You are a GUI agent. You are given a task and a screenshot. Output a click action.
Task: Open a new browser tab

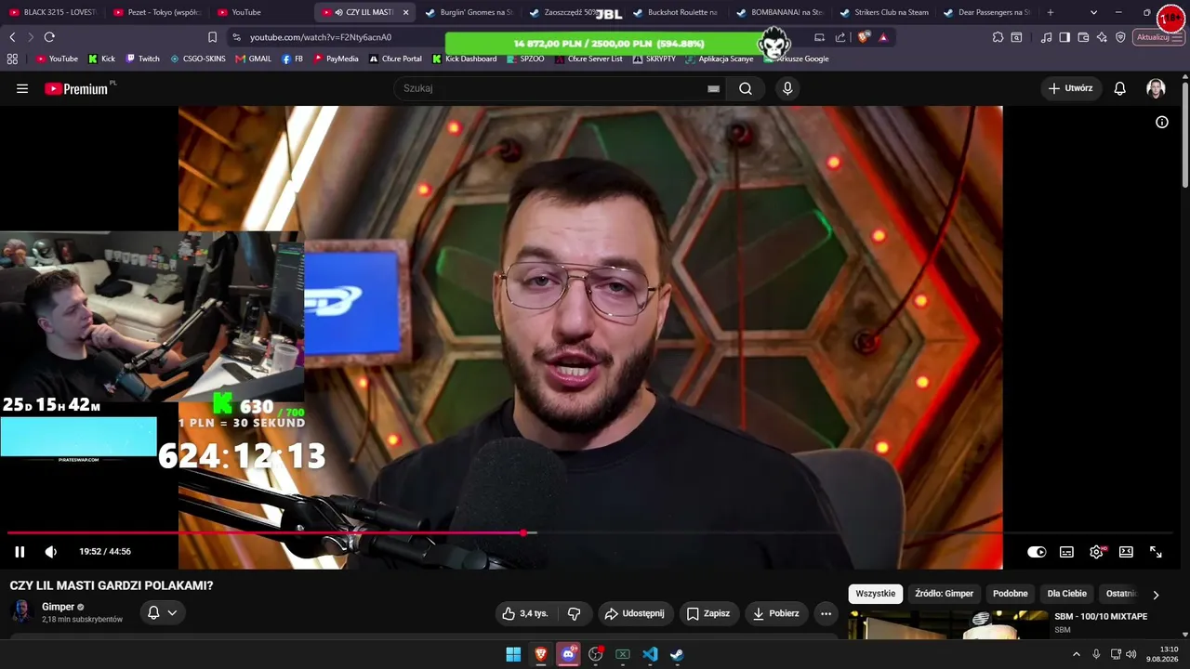tap(1051, 12)
